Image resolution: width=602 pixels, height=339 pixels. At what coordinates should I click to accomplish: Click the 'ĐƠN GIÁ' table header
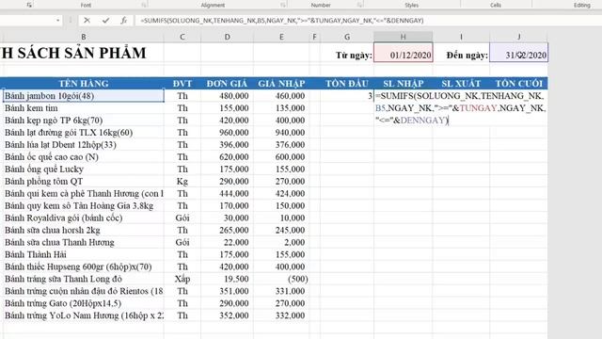[227, 84]
